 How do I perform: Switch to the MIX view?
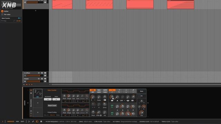[17, 122]
